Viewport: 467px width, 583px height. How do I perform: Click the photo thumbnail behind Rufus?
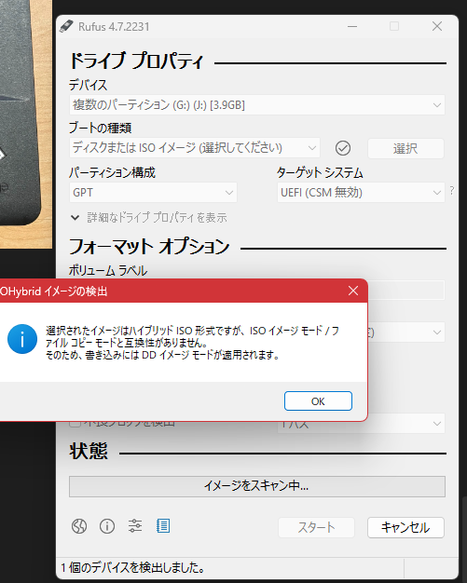pyautogui.click(x=26, y=124)
